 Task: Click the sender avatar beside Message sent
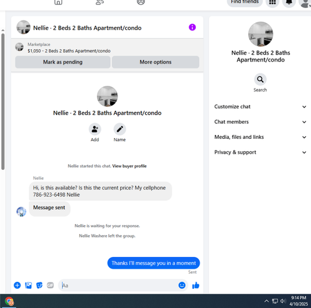(21, 212)
